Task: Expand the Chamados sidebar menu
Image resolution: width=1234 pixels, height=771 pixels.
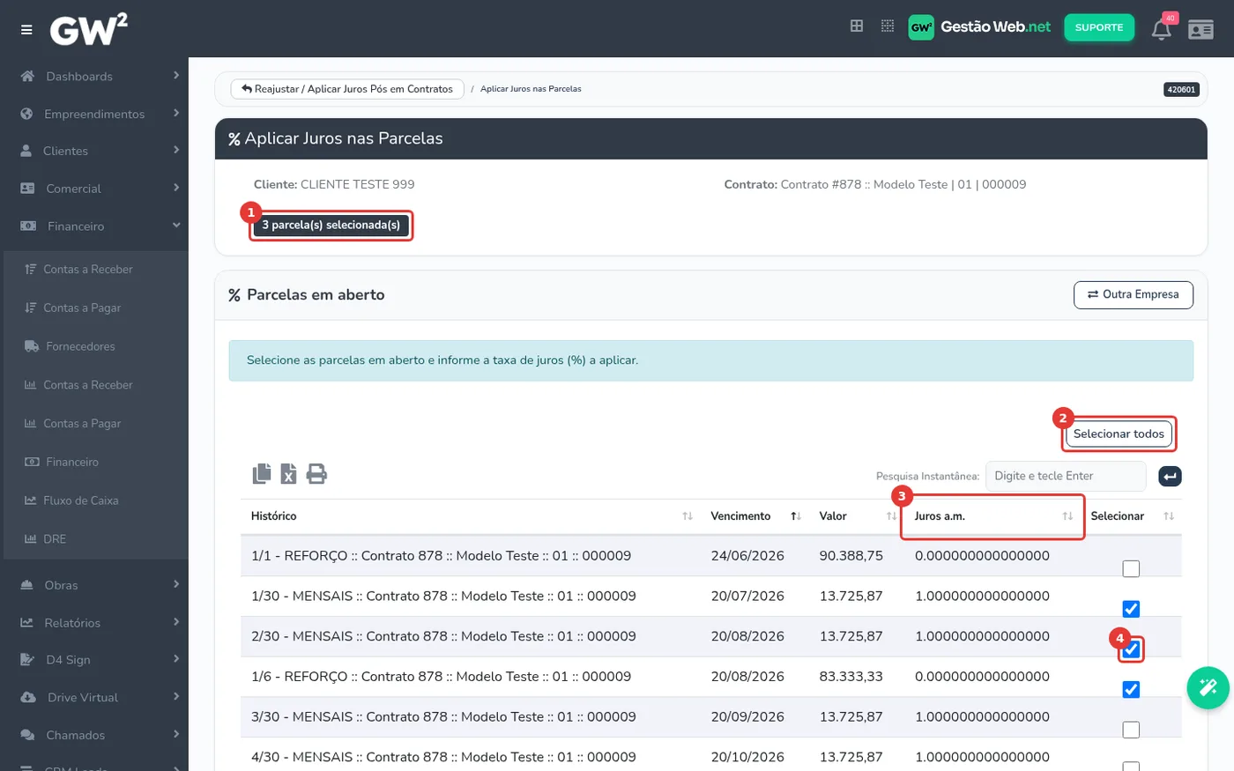Action: click(x=94, y=735)
